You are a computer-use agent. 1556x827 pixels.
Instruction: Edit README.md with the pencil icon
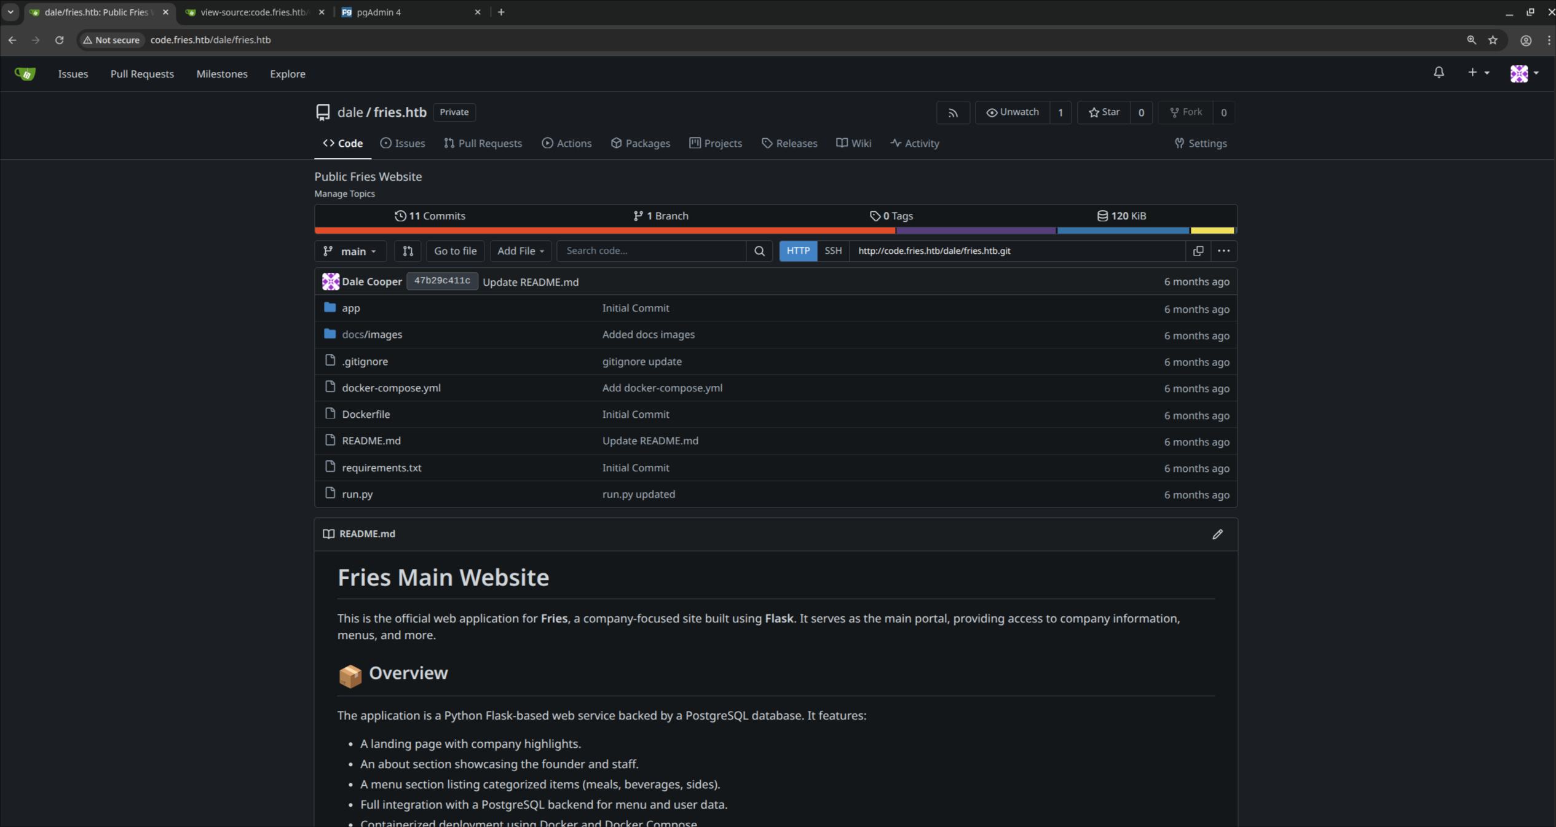pos(1217,534)
